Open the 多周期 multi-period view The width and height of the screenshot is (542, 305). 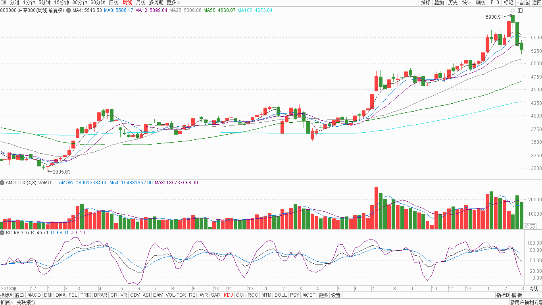pyautogui.click(x=156, y=2)
